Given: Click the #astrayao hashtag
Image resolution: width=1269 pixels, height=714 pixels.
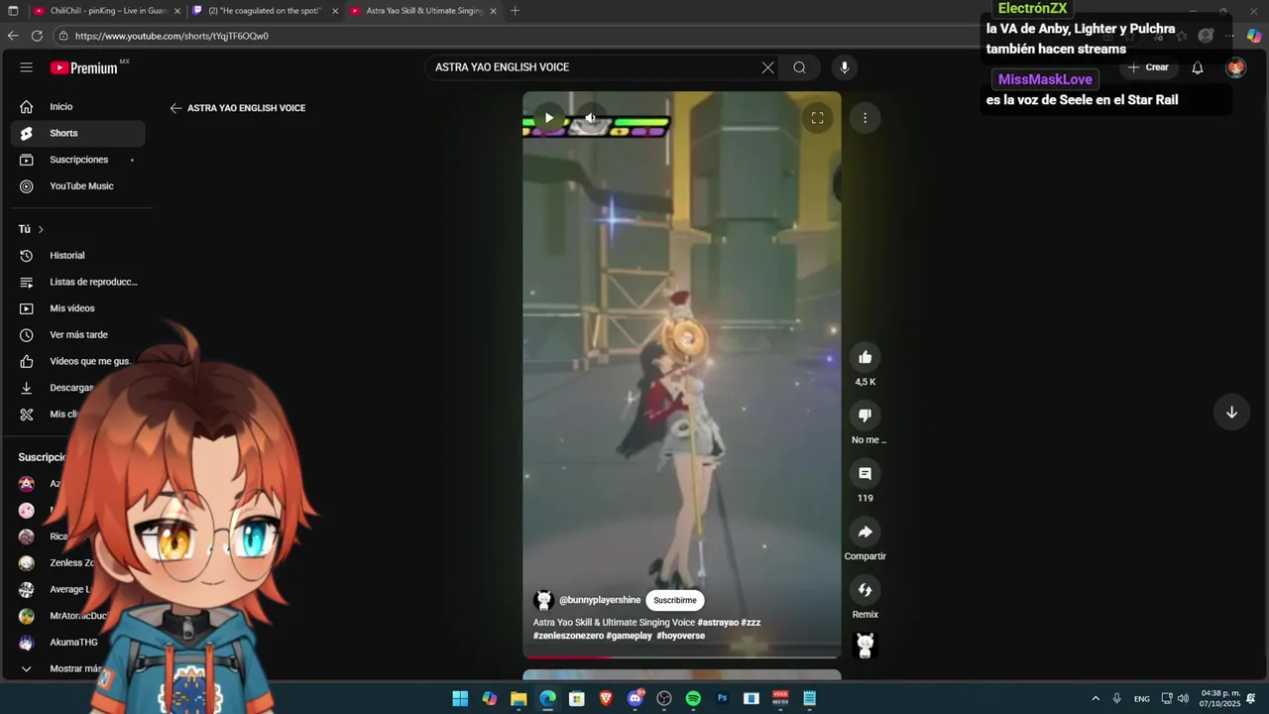Looking at the screenshot, I should (718, 623).
